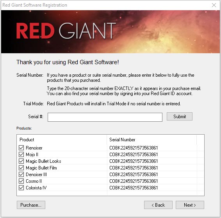Click the serial number in Denoiser III row
Screen dimensions: 221x218
tap(134, 175)
